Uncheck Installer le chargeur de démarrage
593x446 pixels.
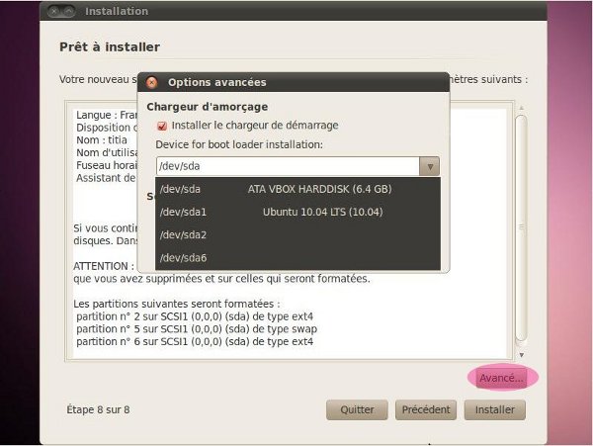[x=162, y=126]
